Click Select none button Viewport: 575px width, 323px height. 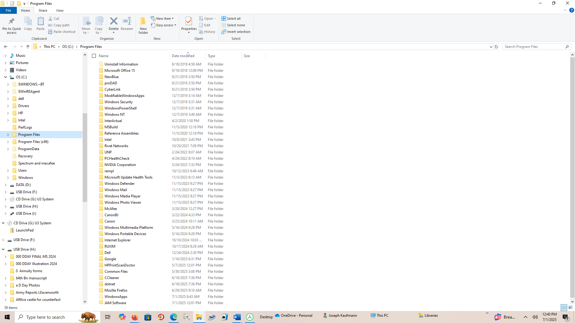(x=233, y=25)
